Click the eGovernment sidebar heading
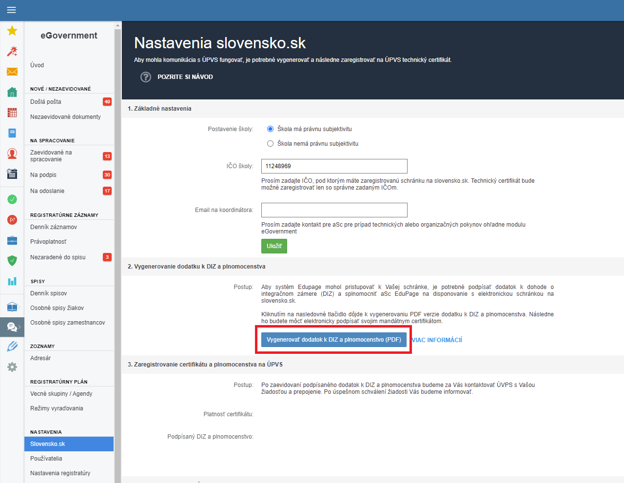This screenshot has width=624, height=483. coord(69,36)
